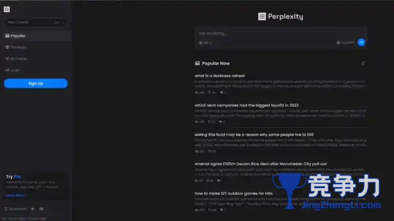Like the tech layoffs thread

click(x=221, y=122)
